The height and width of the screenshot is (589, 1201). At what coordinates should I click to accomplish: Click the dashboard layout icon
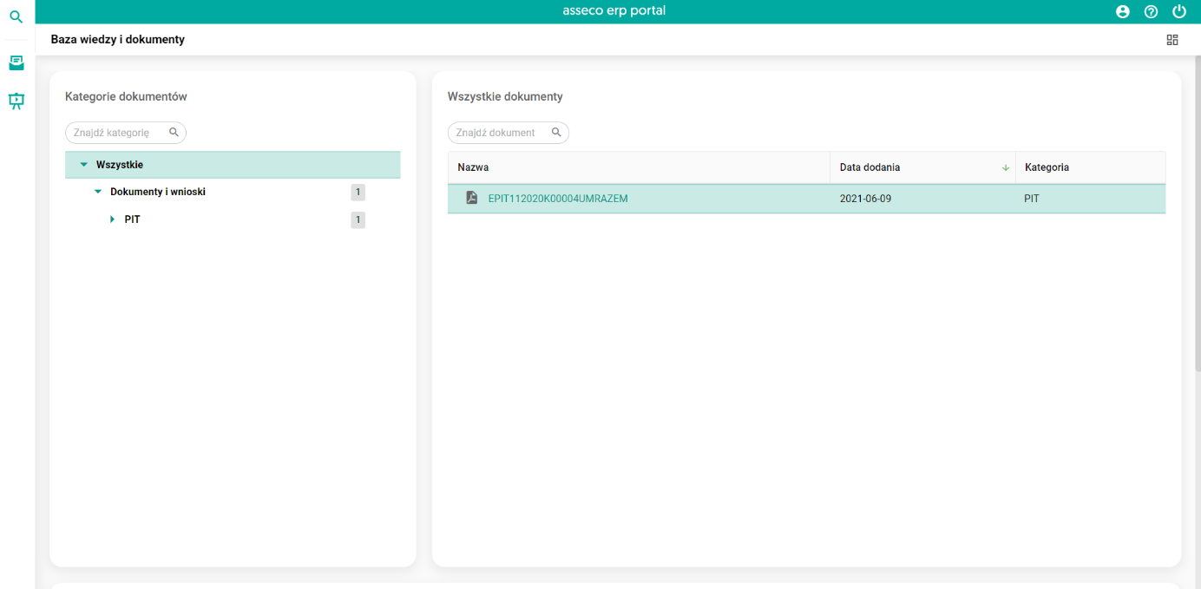pos(1172,40)
